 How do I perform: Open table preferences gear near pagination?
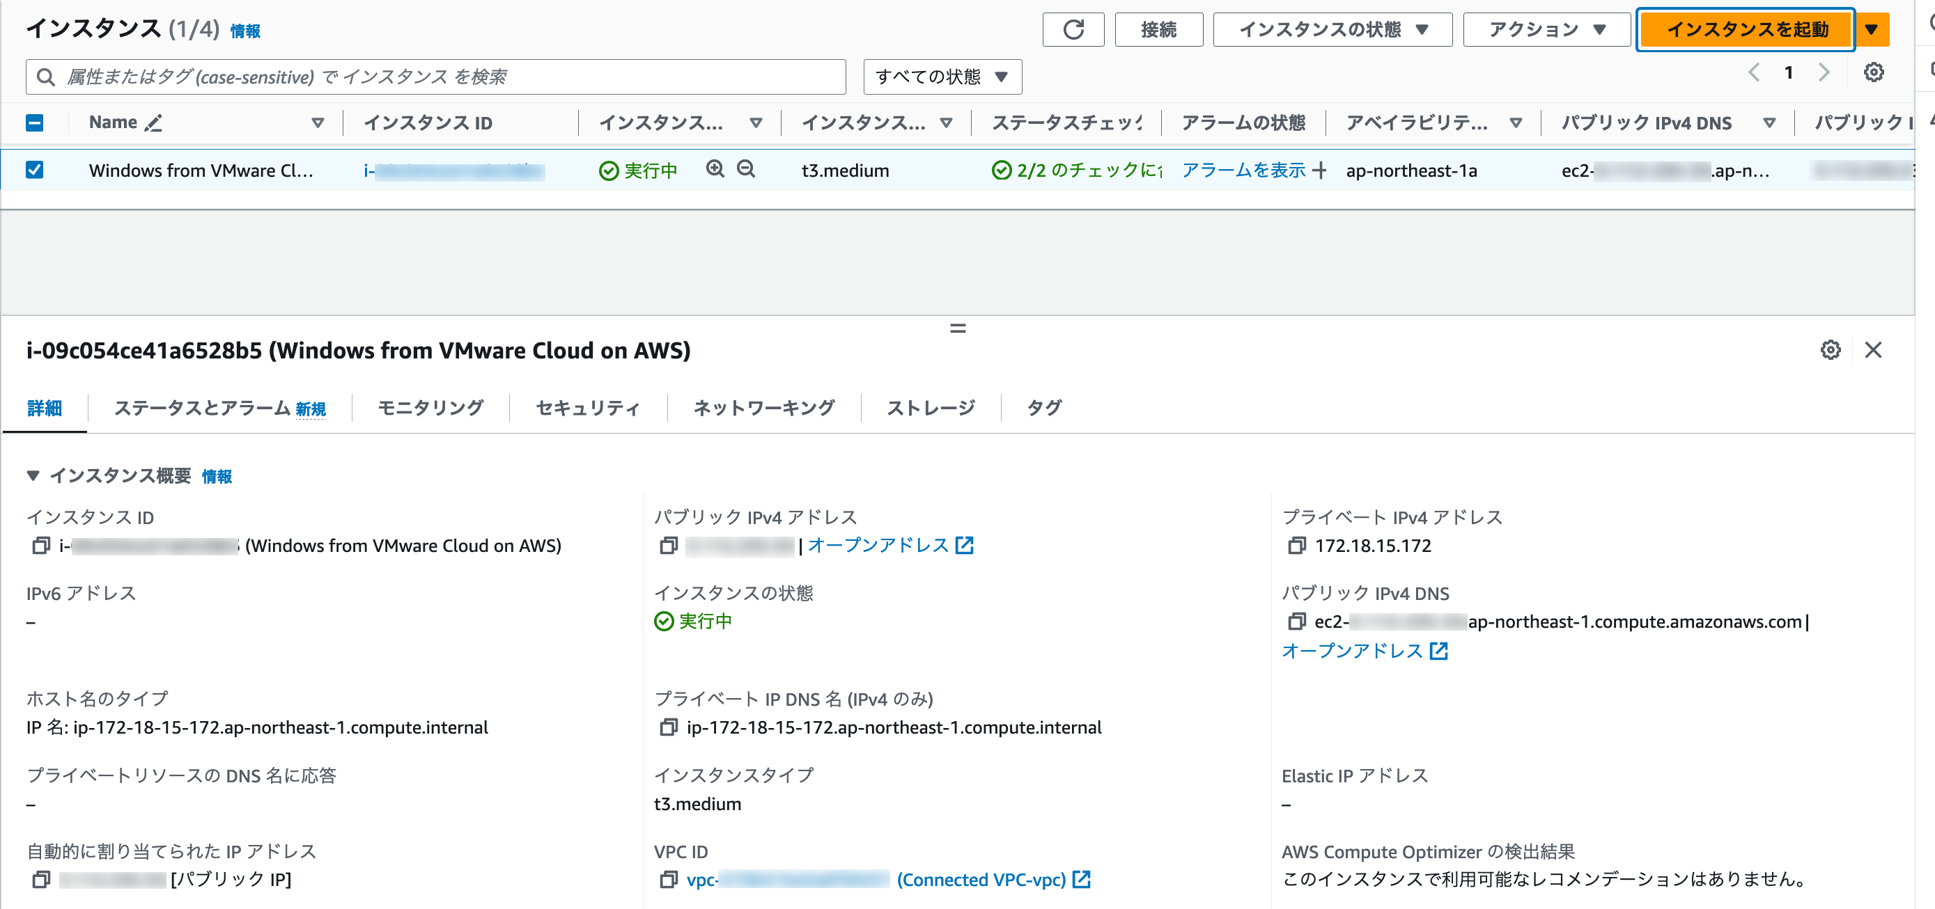click(1874, 72)
